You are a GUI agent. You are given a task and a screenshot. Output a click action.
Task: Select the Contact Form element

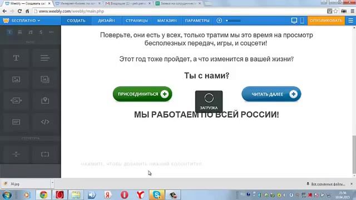click(x=16, y=122)
